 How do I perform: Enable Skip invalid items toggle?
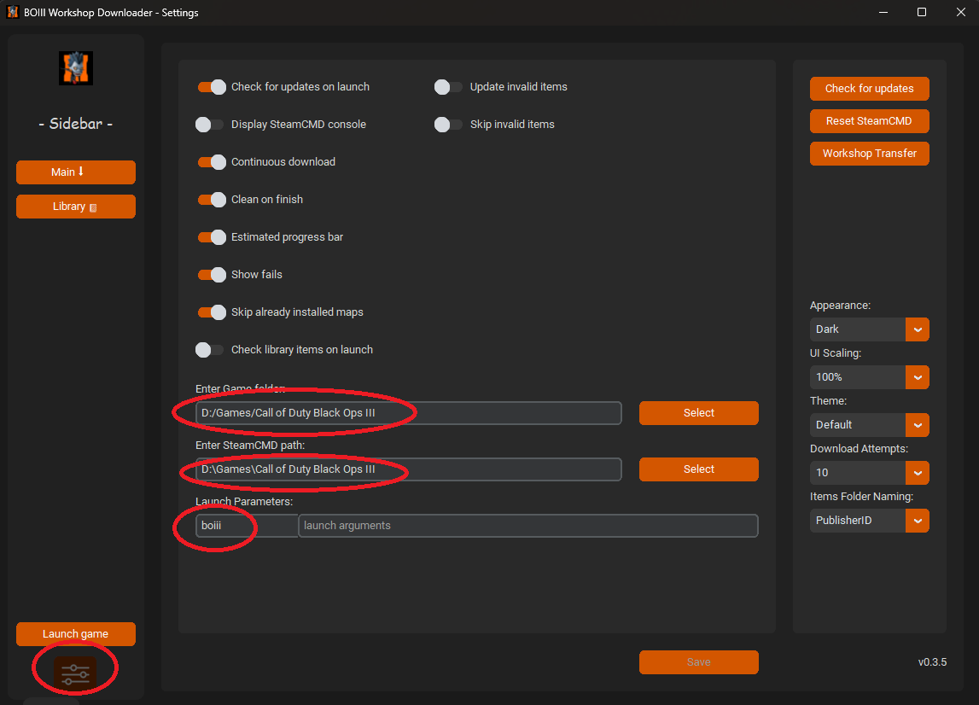(449, 125)
